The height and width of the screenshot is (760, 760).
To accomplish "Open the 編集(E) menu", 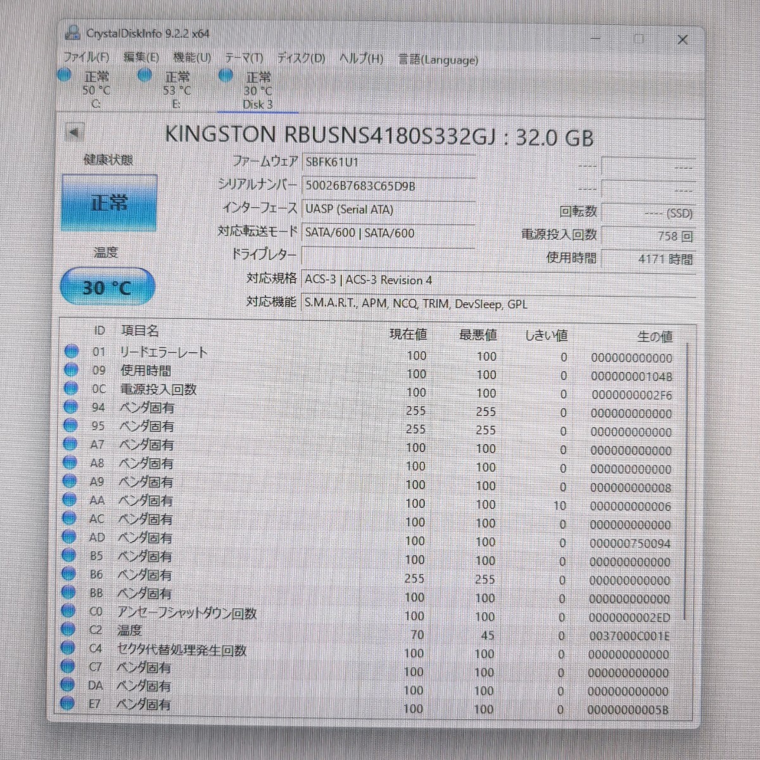I will [x=141, y=57].
